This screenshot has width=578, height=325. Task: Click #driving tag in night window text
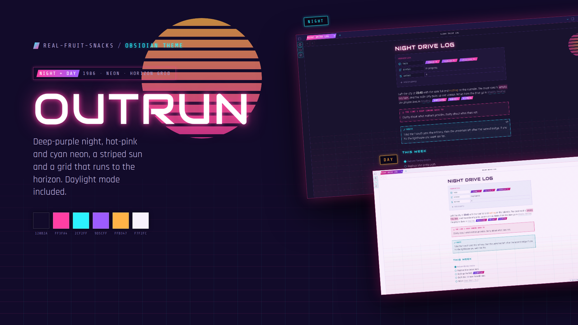pyautogui.click(x=439, y=100)
